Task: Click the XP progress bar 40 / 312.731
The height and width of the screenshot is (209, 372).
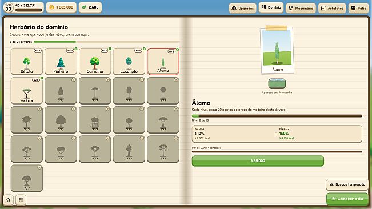Action: pyautogui.click(x=29, y=10)
